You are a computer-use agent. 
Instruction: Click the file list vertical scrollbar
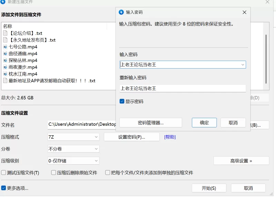266,59
